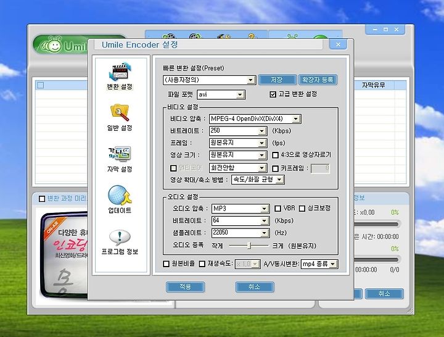
Task: Enable the VBR checkbox
Action: 277,209
